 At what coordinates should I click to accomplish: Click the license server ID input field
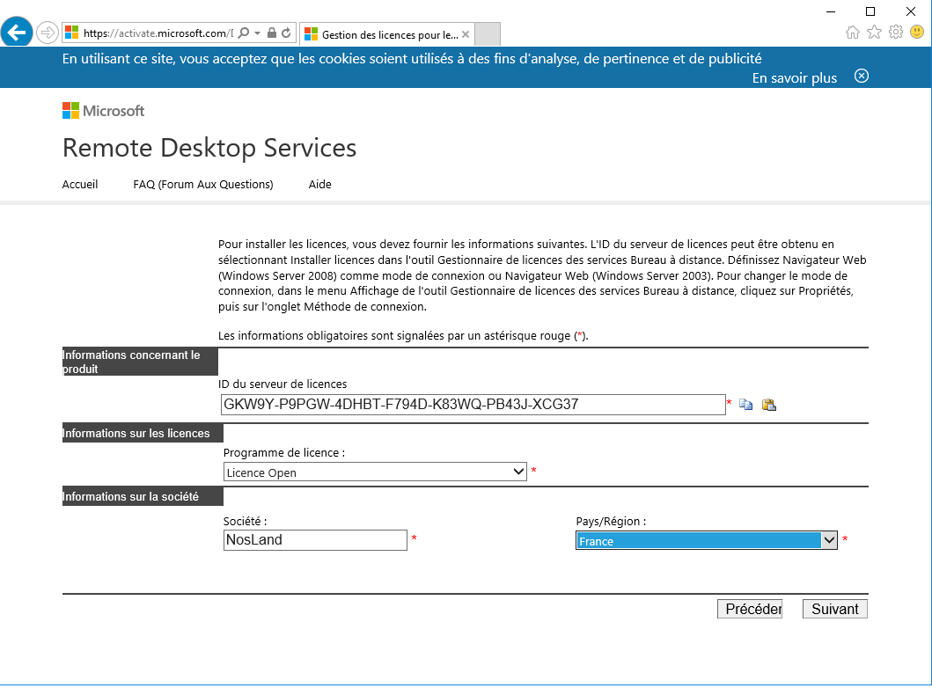[473, 405]
